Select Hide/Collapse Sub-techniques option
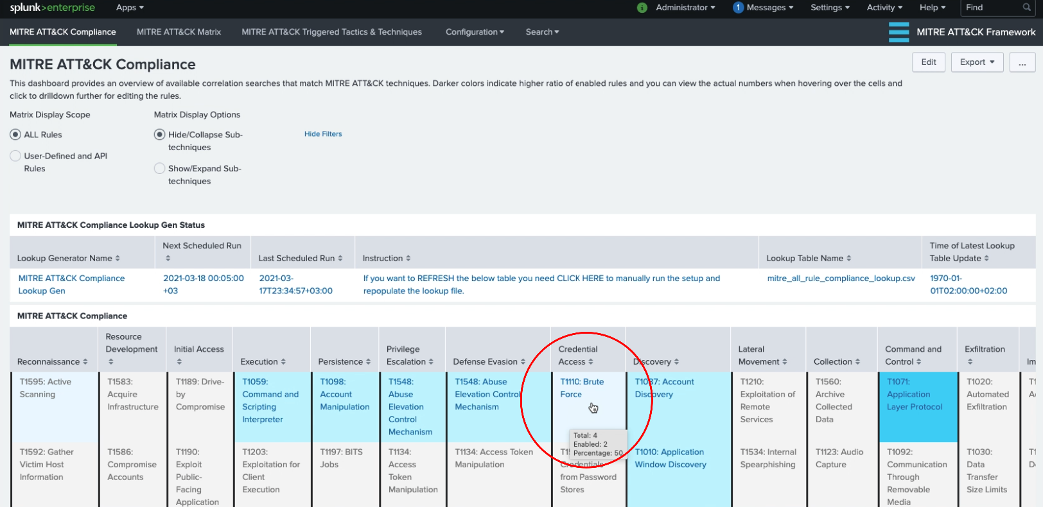 pyautogui.click(x=159, y=135)
